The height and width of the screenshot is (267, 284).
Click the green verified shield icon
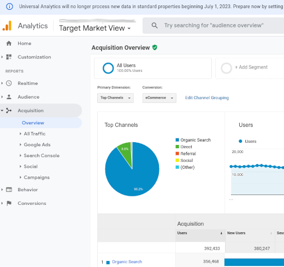[x=155, y=47]
